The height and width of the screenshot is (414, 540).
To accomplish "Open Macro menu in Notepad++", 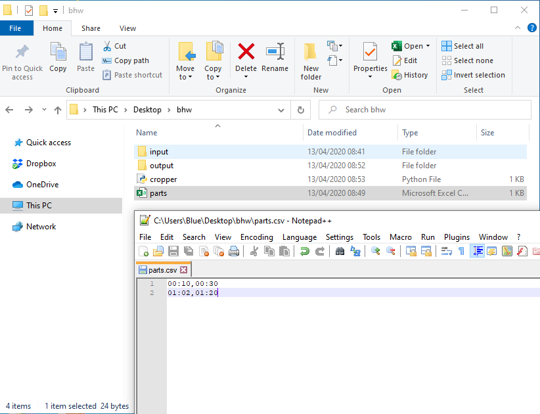I will [x=401, y=237].
